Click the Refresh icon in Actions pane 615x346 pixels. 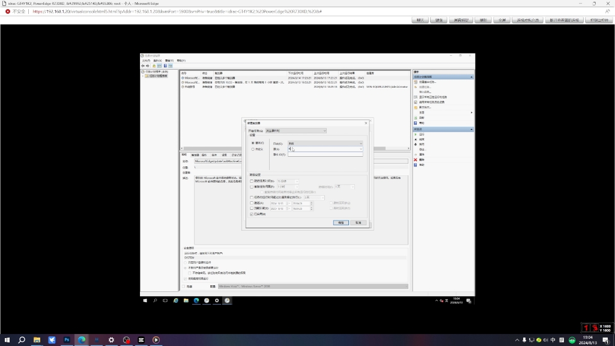click(x=416, y=118)
